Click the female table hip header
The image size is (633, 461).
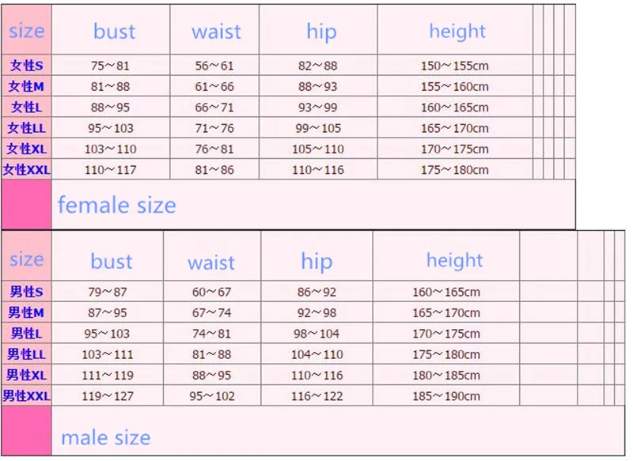(321, 32)
